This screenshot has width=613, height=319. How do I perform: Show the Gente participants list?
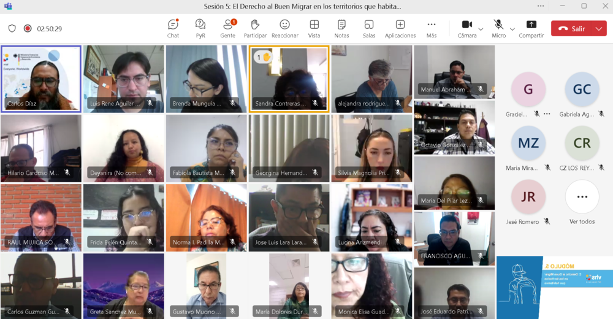click(228, 28)
